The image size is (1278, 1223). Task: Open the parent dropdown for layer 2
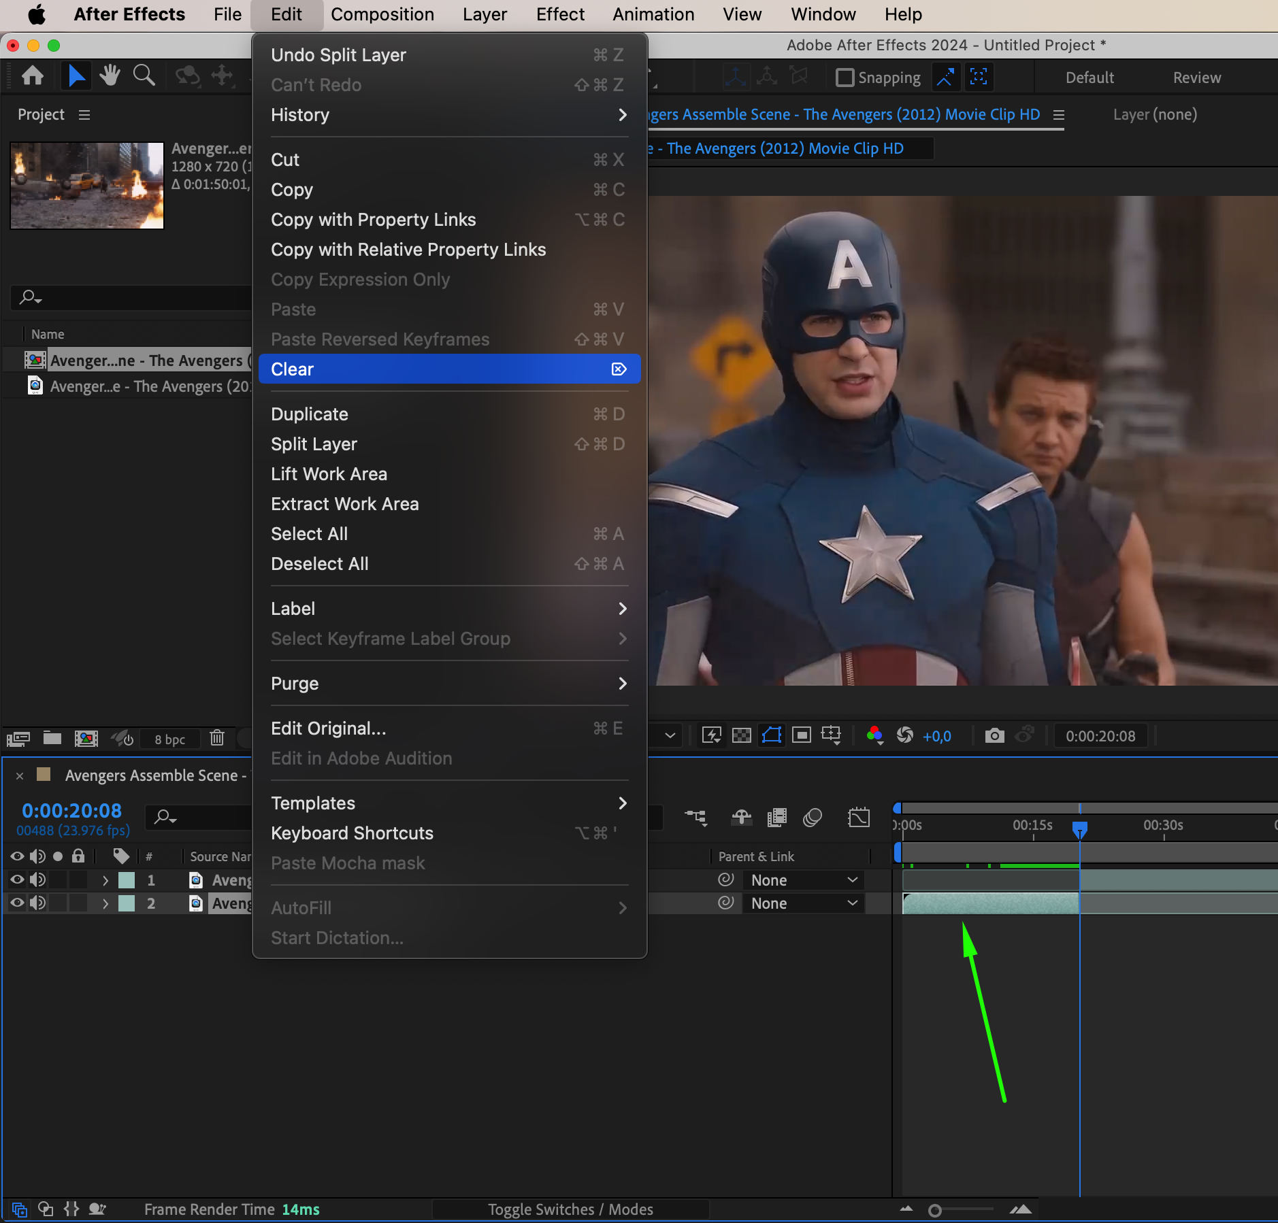point(803,903)
